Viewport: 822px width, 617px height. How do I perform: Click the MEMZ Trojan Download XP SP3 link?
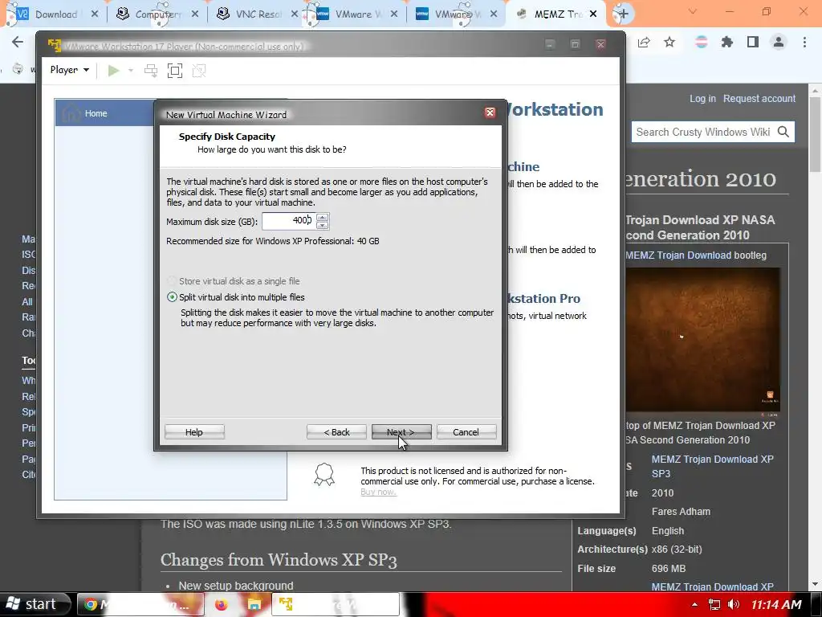(x=712, y=466)
